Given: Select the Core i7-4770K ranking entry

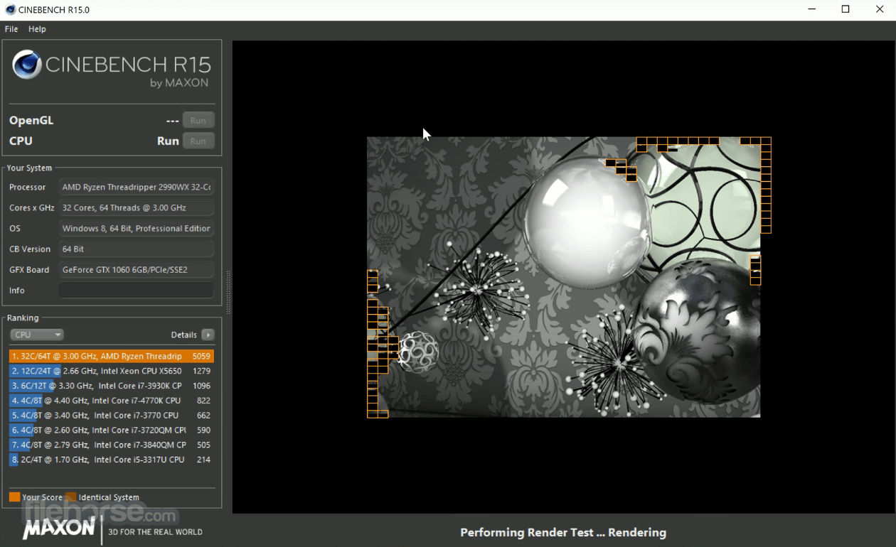Looking at the screenshot, I should pos(112,401).
